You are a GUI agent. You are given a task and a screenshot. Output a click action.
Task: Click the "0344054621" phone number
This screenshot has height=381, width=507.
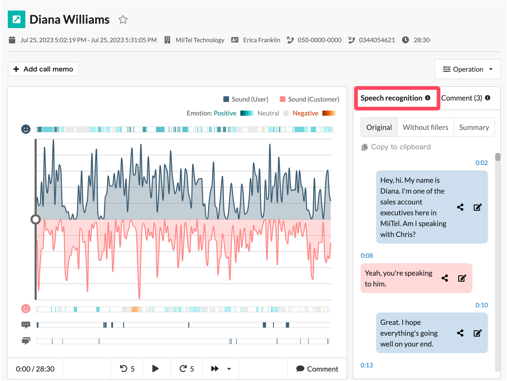click(x=377, y=40)
